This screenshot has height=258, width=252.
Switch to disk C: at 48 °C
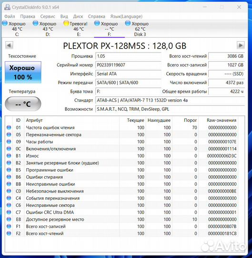(x=14, y=29)
